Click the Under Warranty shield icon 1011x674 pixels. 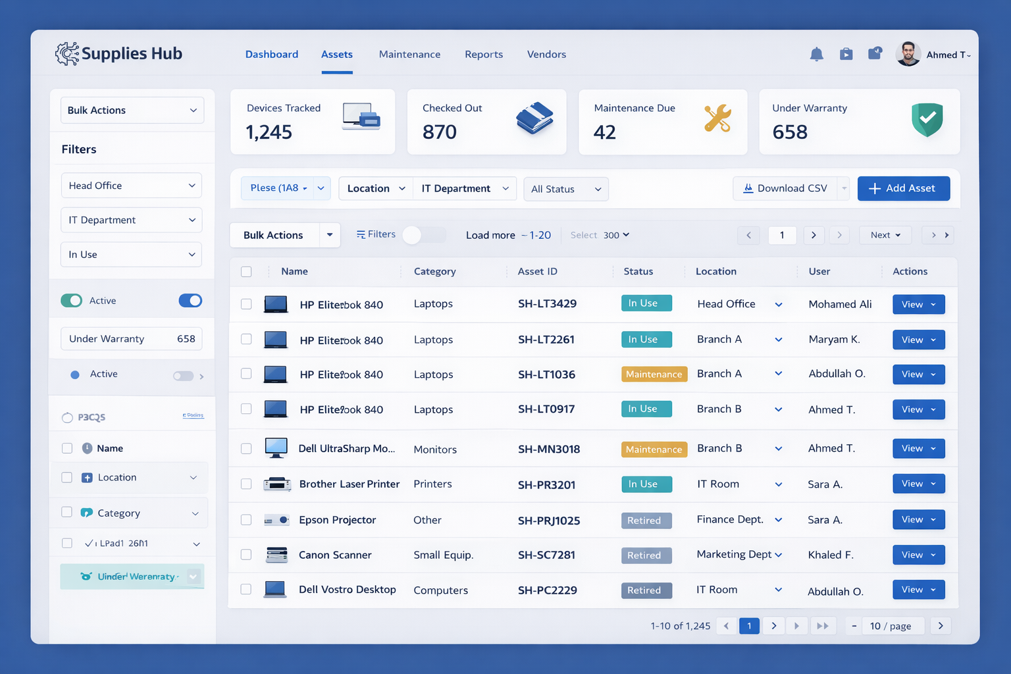[927, 120]
